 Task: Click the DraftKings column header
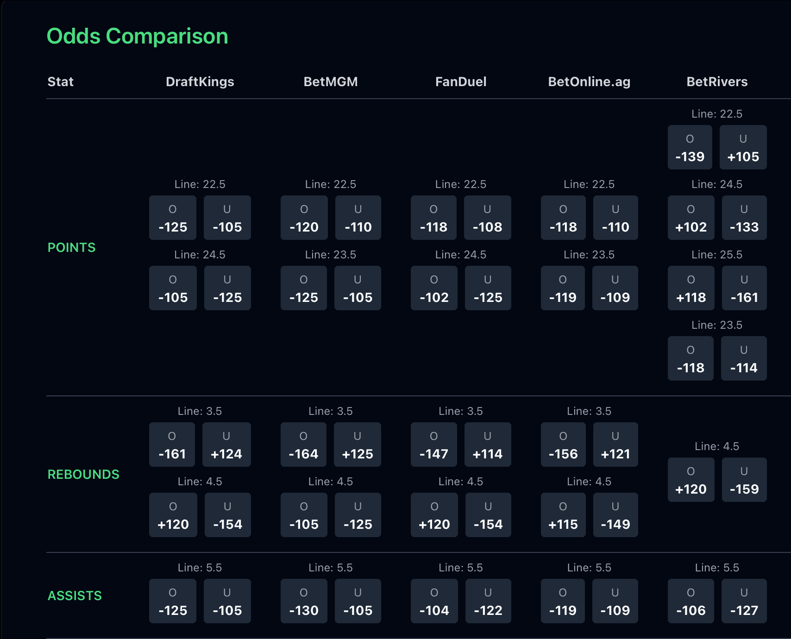200,81
